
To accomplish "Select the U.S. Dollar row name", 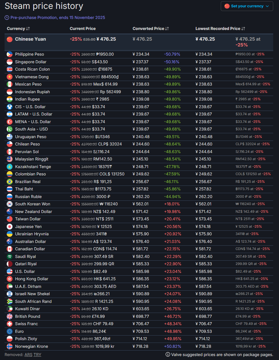I will tap(25, 271).
